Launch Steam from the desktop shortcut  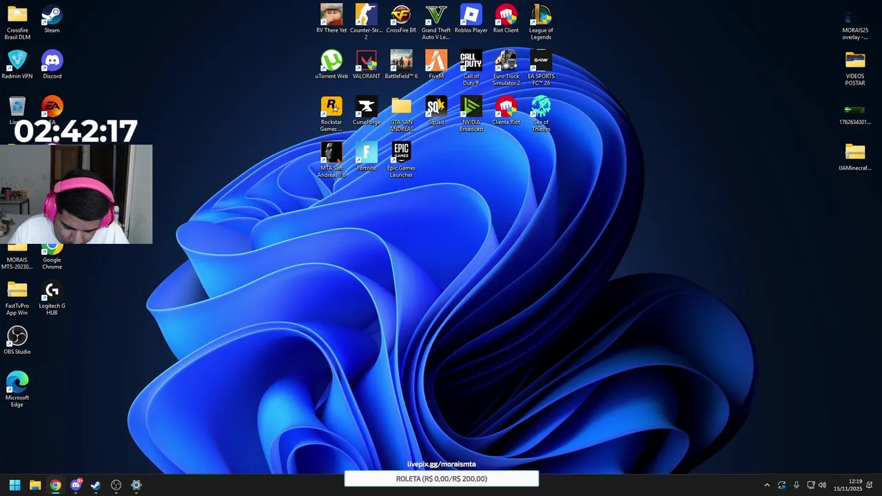[x=52, y=19]
